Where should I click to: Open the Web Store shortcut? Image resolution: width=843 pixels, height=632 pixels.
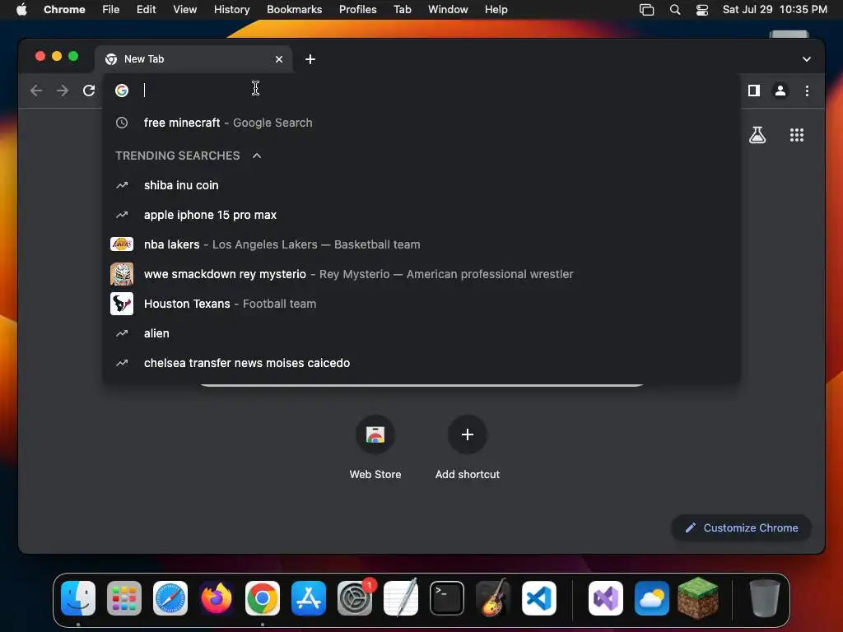(375, 447)
